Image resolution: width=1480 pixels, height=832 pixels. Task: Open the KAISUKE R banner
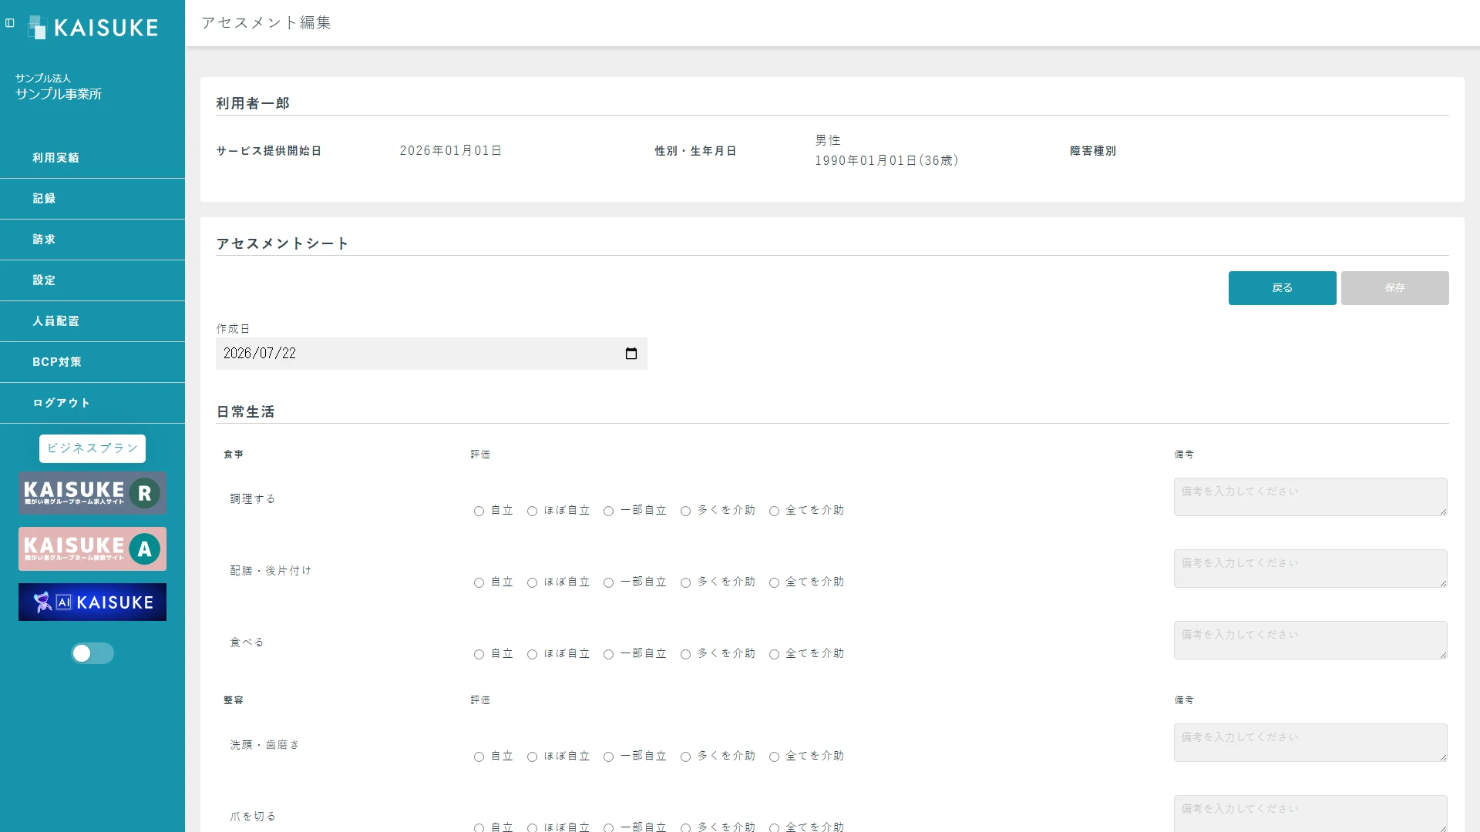point(92,493)
